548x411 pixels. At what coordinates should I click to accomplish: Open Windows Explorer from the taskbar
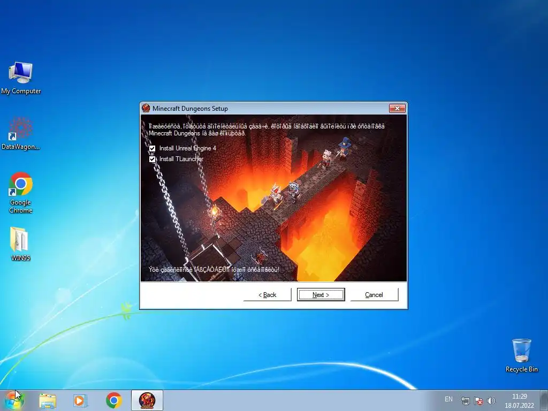point(48,400)
